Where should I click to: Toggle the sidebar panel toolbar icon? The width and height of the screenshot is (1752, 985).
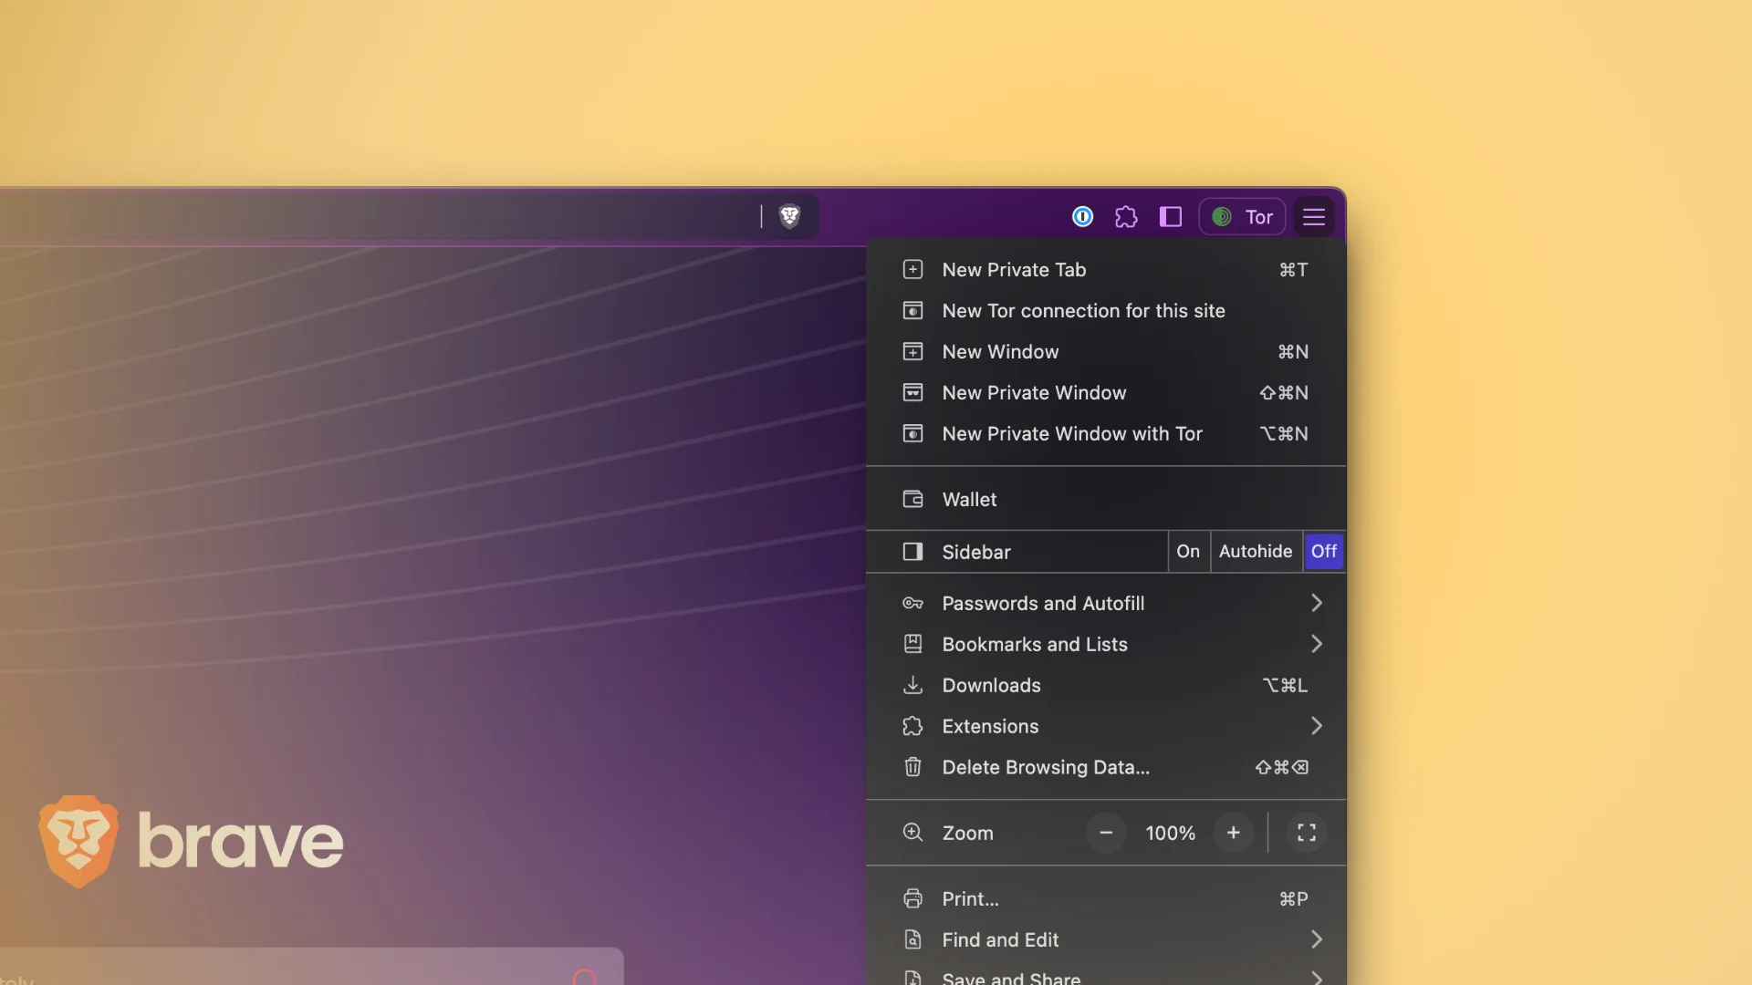coord(1171,216)
